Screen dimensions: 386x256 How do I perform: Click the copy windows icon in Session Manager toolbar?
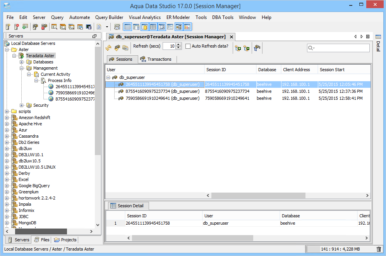pos(125,48)
